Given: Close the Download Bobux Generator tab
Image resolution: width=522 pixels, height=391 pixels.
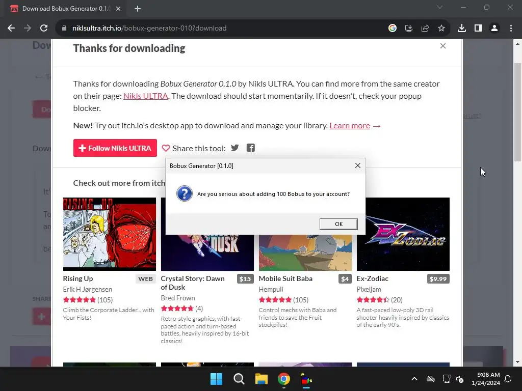Looking at the screenshot, I should (x=118, y=9).
